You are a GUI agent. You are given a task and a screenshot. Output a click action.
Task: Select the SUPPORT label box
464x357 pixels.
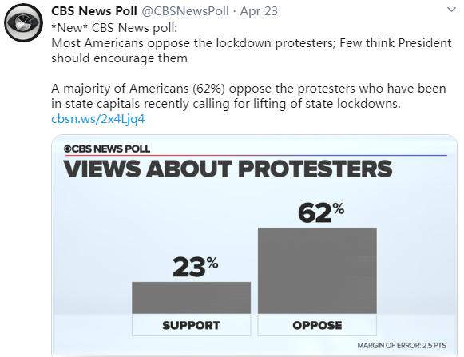[191, 325]
